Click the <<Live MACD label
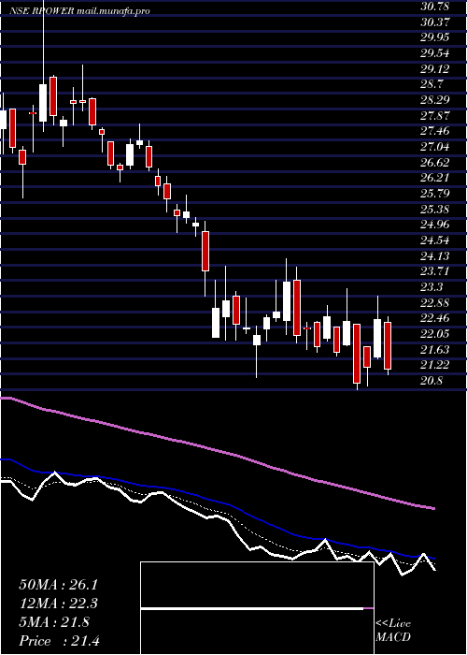Image resolution: width=467 pixels, height=655 pixels. (x=393, y=631)
